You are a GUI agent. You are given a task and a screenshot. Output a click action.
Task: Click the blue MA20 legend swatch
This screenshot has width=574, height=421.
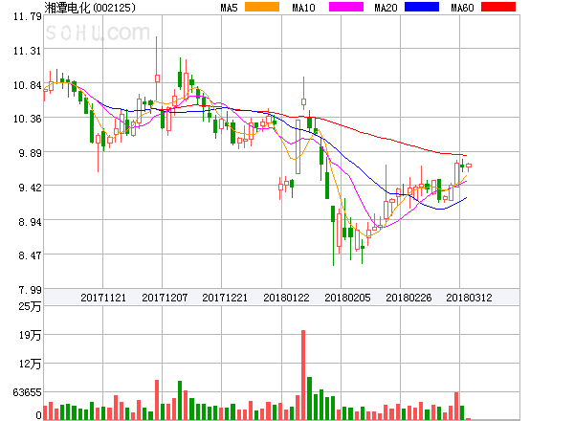pos(422,7)
